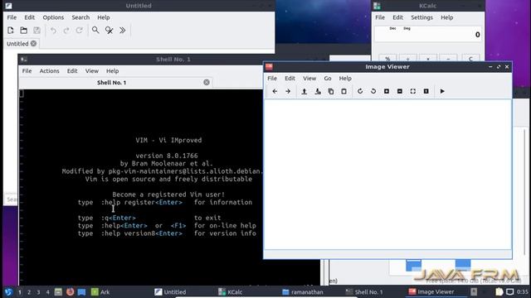Click the zoom out icon in Image Viewer
This screenshot has height=298, width=531.
pyautogui.click(x=400, y=91)
